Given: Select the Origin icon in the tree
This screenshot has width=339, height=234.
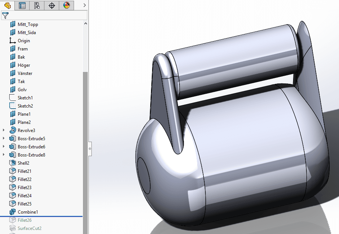Looking at the screenshot, I should pyautogui.click(x=13, y=41).
